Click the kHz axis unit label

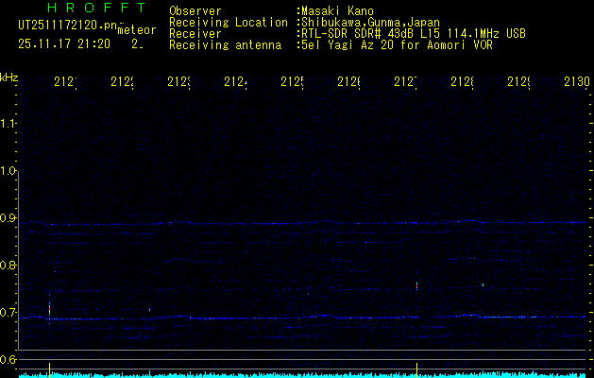tap(9, 77)
